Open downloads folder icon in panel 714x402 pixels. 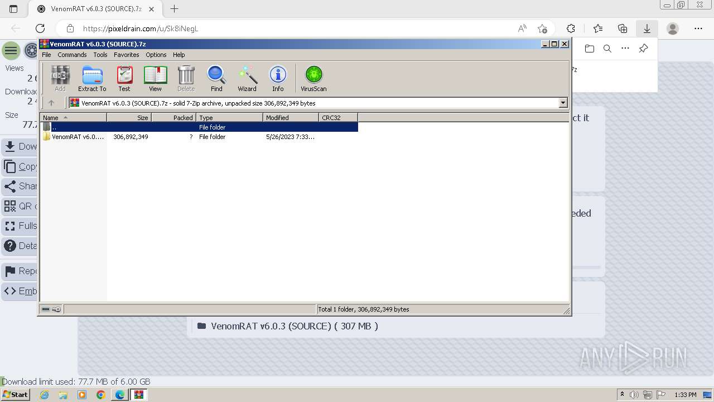pyautogui.click(x=590, y=49)
